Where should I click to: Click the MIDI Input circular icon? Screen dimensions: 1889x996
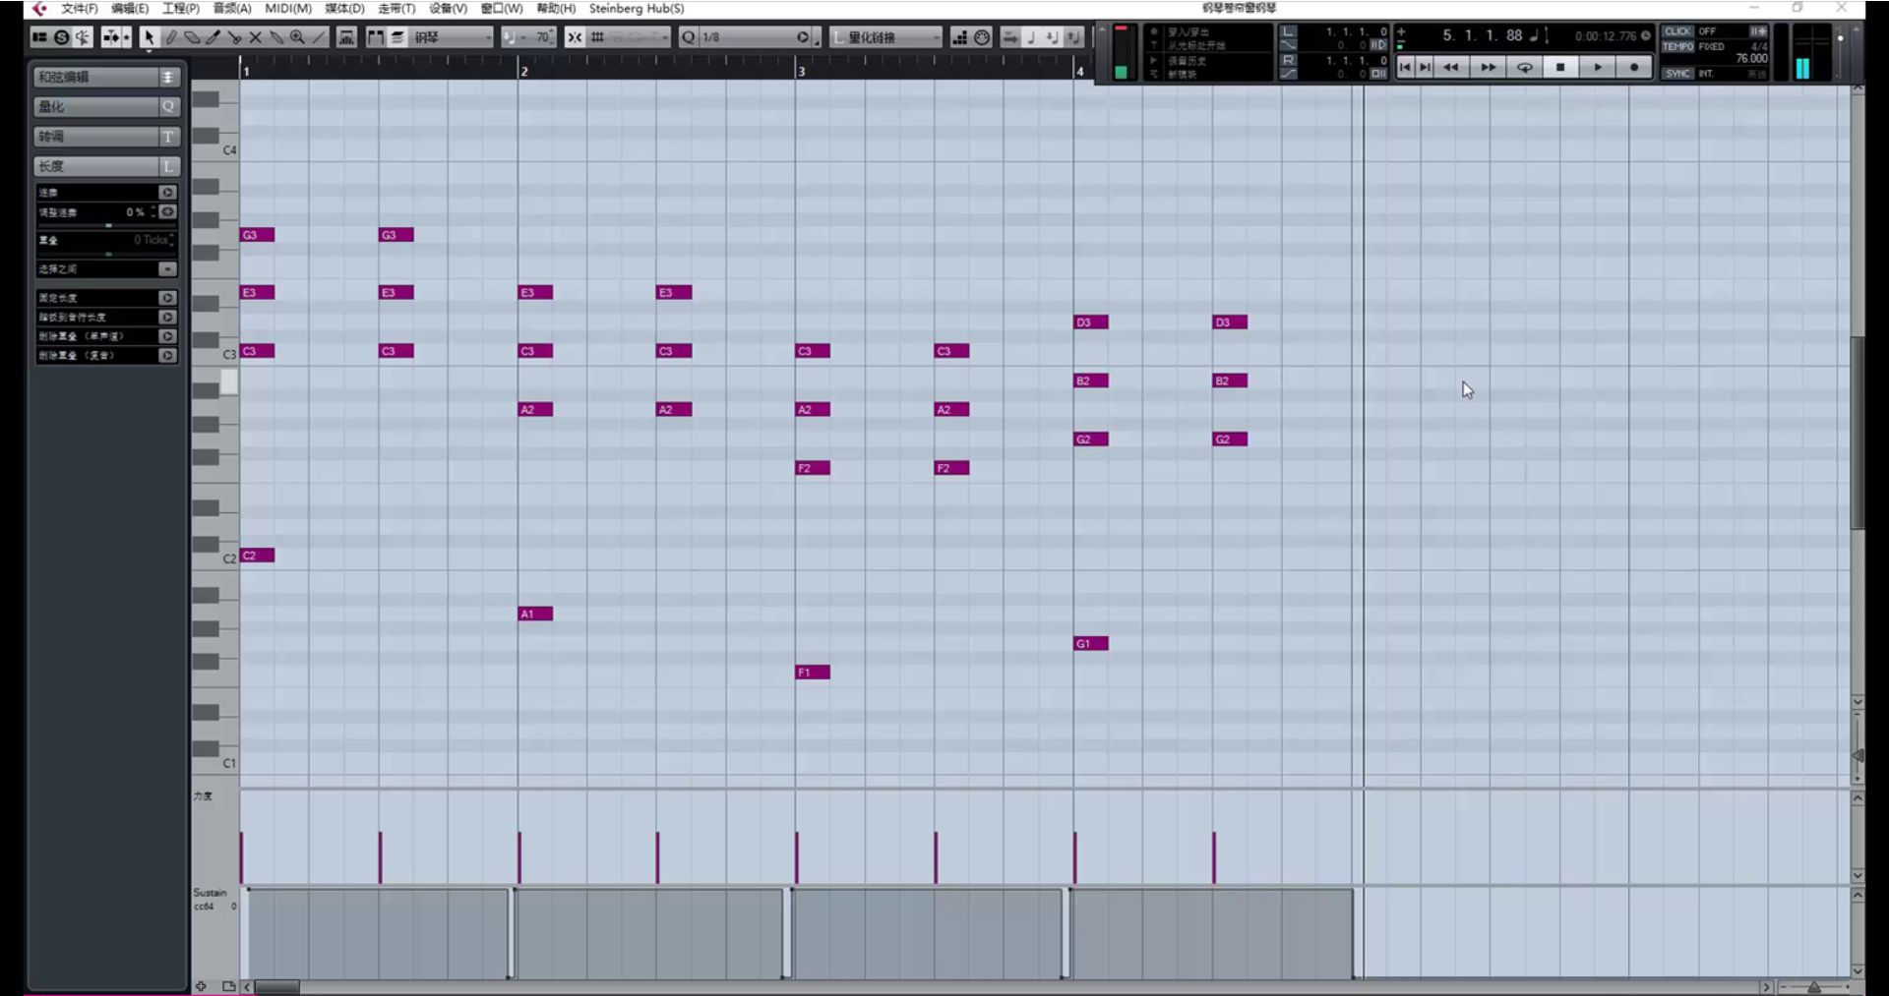[982, 37]
